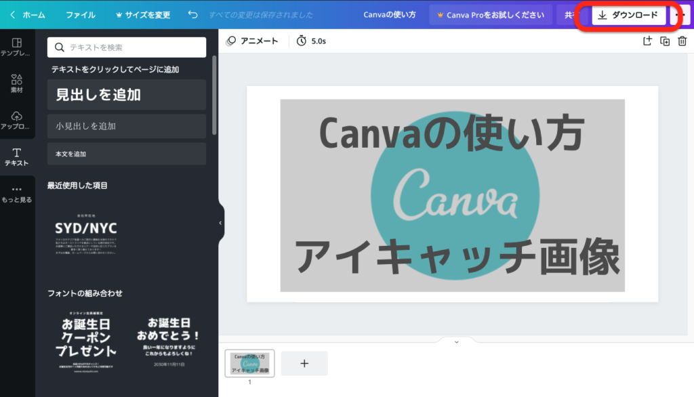Select the アイキャッチ画像 text on canvas

click(457, 256)
